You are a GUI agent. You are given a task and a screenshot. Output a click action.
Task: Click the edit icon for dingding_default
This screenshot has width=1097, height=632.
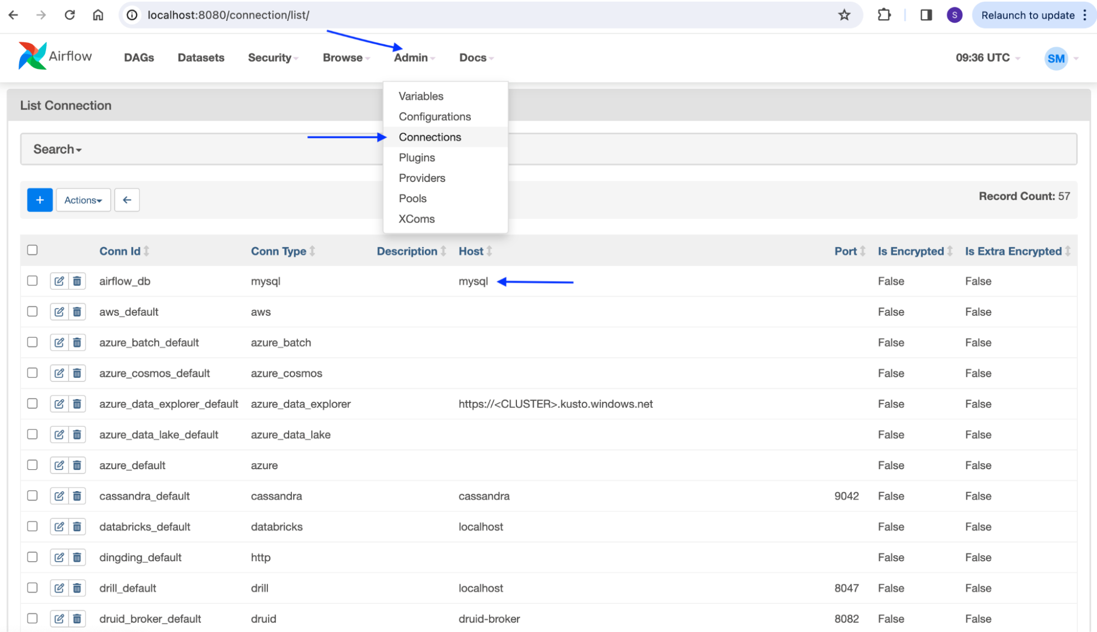point(59,557)
